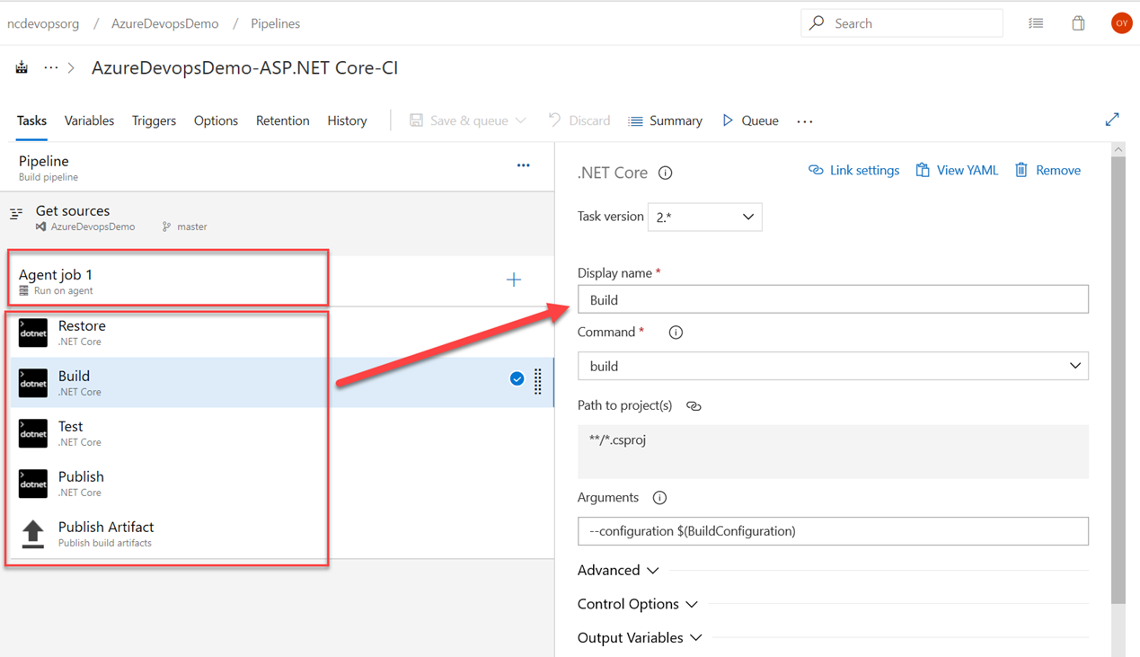Image resolution: width=1140 pixels, height=657 pixels.
Task: Select the Pipeline build pipeline row
Action: (277, 167)
